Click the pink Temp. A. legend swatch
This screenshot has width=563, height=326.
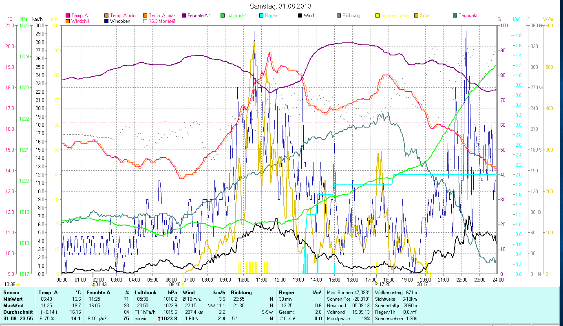point(68,16)
